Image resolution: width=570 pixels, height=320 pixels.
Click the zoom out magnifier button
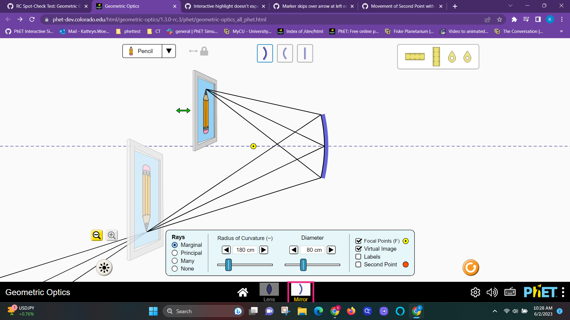[x=96, y=235]
